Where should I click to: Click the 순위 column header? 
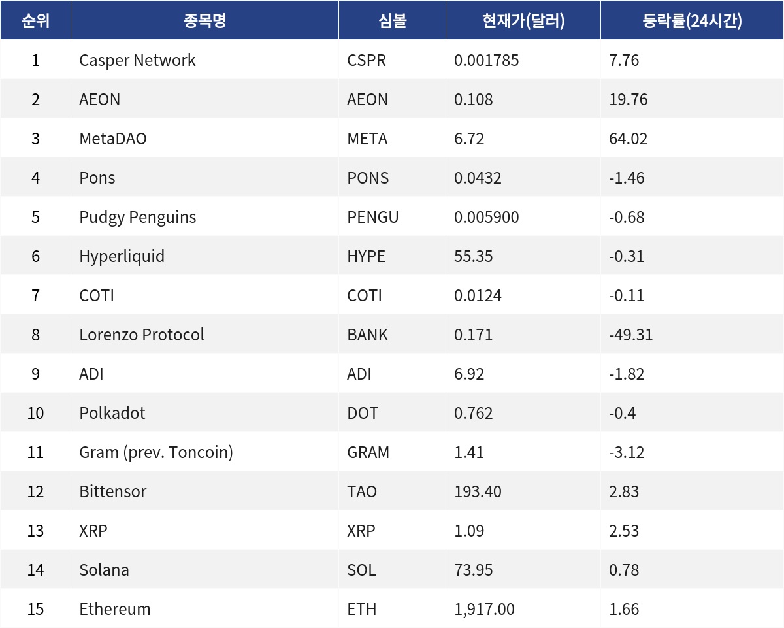click(x=35, y=20)
